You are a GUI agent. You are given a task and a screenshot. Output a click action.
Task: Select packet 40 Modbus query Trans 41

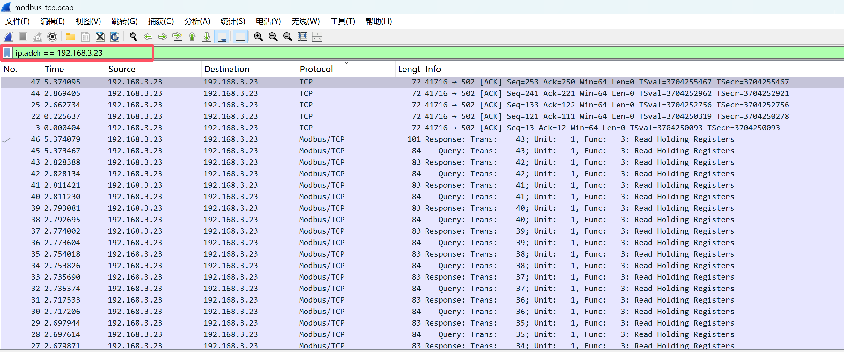click(422, 196)
